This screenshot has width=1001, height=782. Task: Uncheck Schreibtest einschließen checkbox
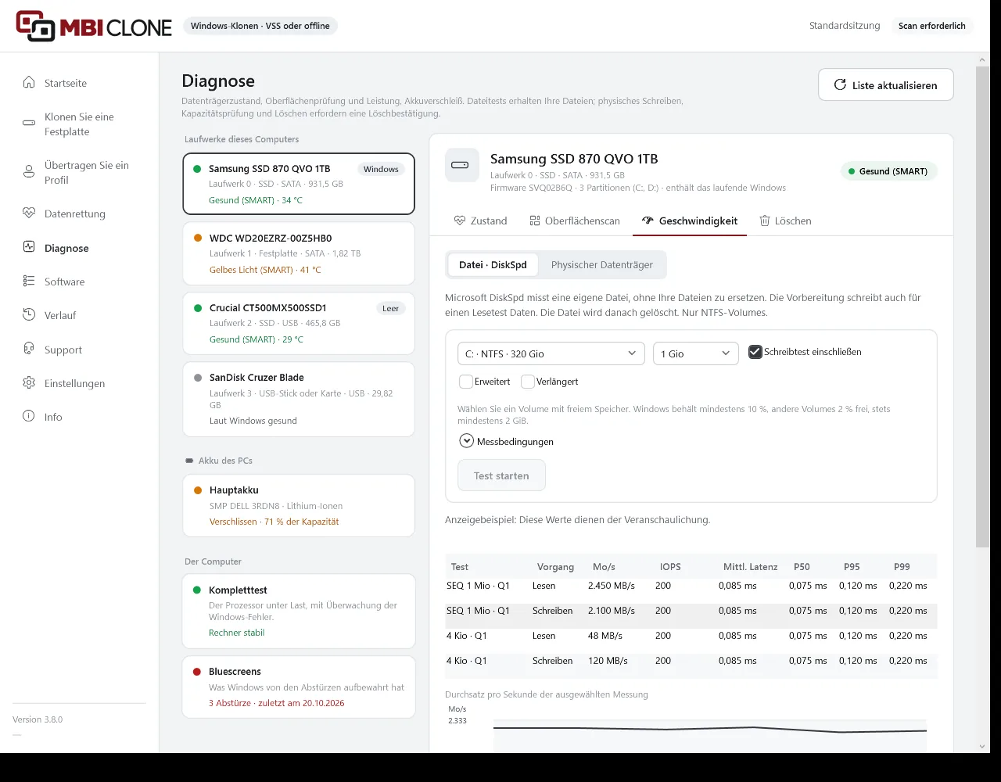point(755,352)
